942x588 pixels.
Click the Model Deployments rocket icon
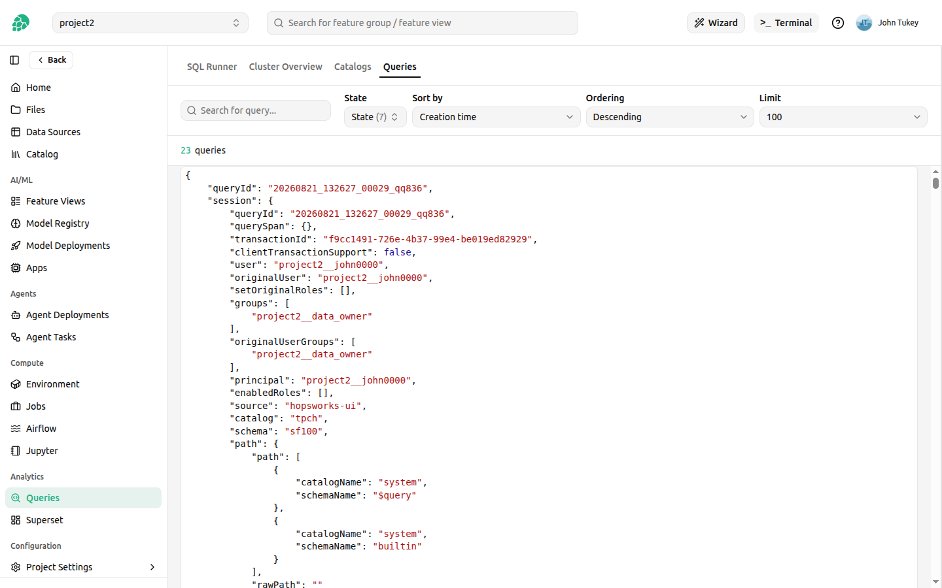pos(16,246)
